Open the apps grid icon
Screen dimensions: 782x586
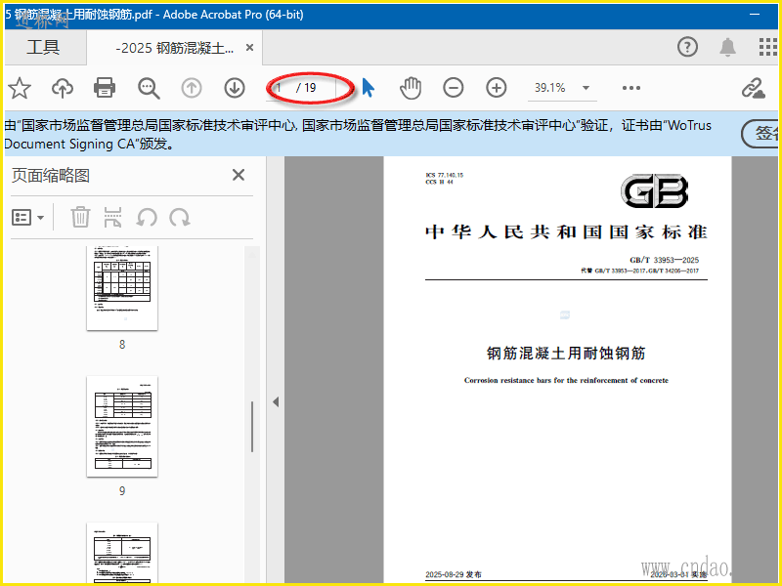pyautogui.click(x=768, y=47)
